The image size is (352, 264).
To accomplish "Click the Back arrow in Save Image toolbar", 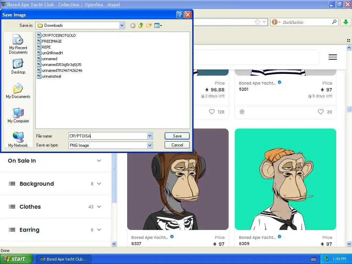I will click(133, 25).
